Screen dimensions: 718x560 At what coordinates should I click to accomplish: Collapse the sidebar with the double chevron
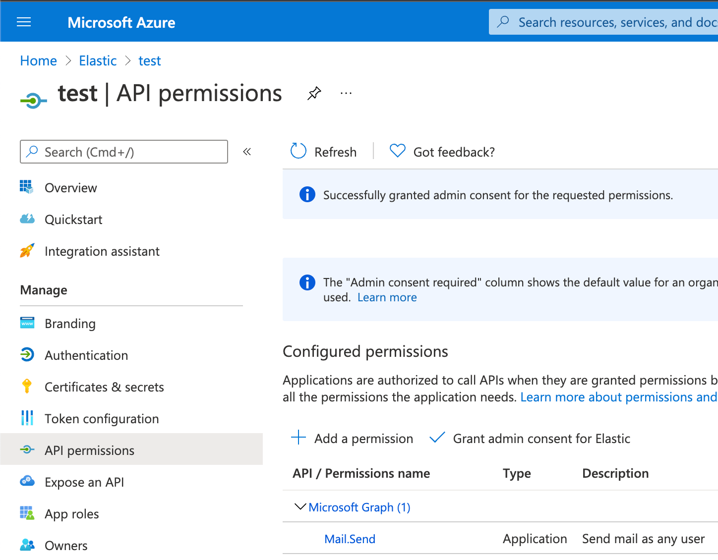click(x=246, y=152)
